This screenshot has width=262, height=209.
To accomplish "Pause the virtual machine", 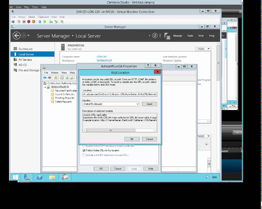I will pos(40,22).
